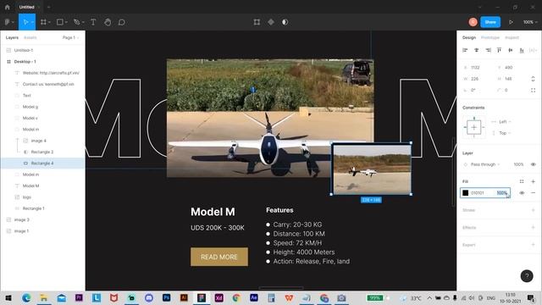Viewport: 542px width, 305px height.
Task: Click the Windows Start button
Action: tap(8, 297)
